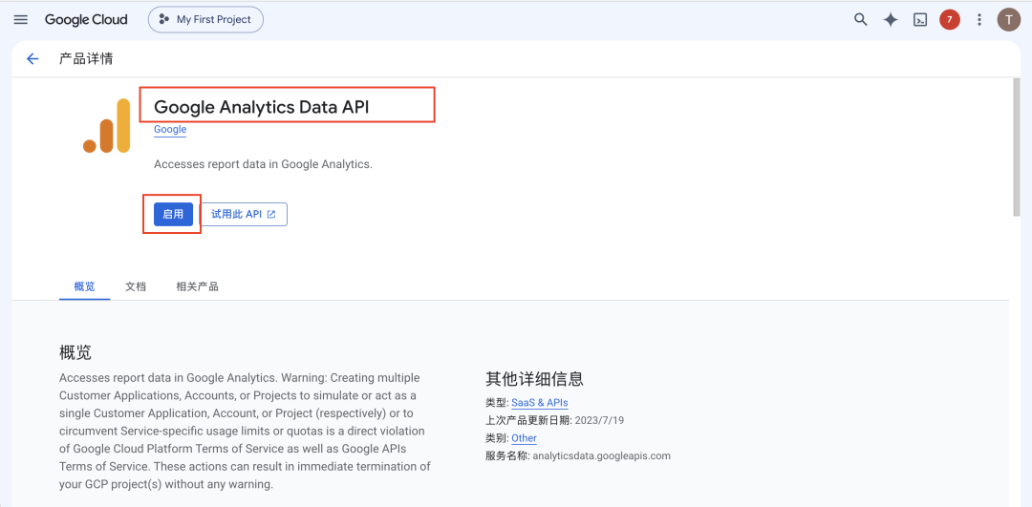Open the SaaS & APIs type link
Viewport: 1032px width, 507px height.
click(540, 402)
